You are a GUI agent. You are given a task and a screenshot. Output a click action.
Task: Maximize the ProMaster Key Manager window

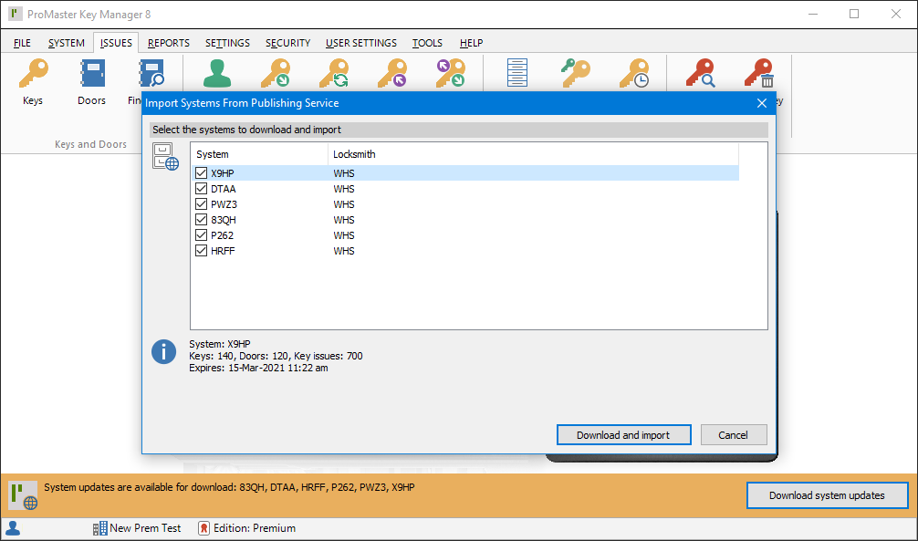[854, 14]
